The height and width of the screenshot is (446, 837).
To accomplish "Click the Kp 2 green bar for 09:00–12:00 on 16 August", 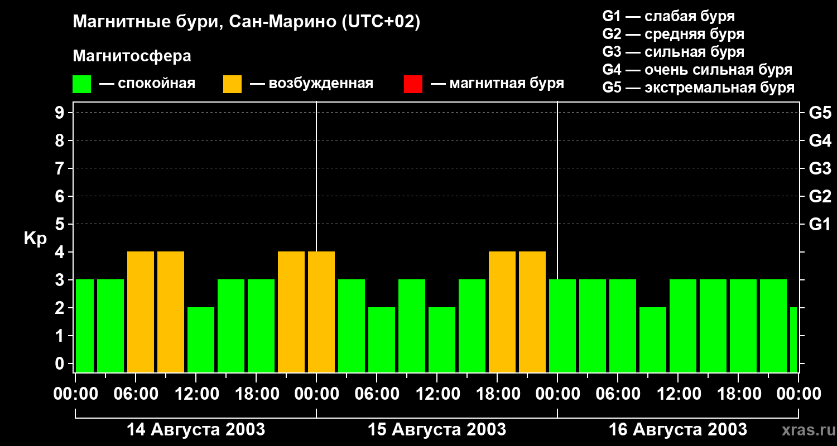I will point(653,340).
